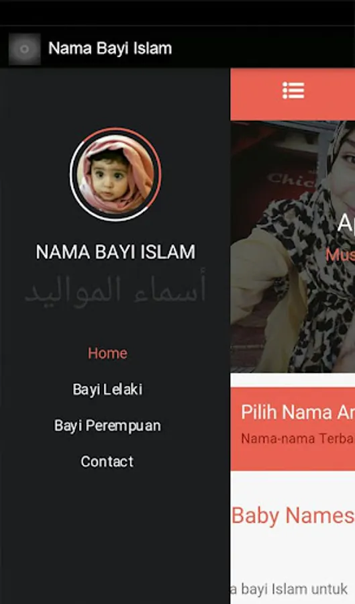
Task: Select the Home menu item
Action: [107, 353]
